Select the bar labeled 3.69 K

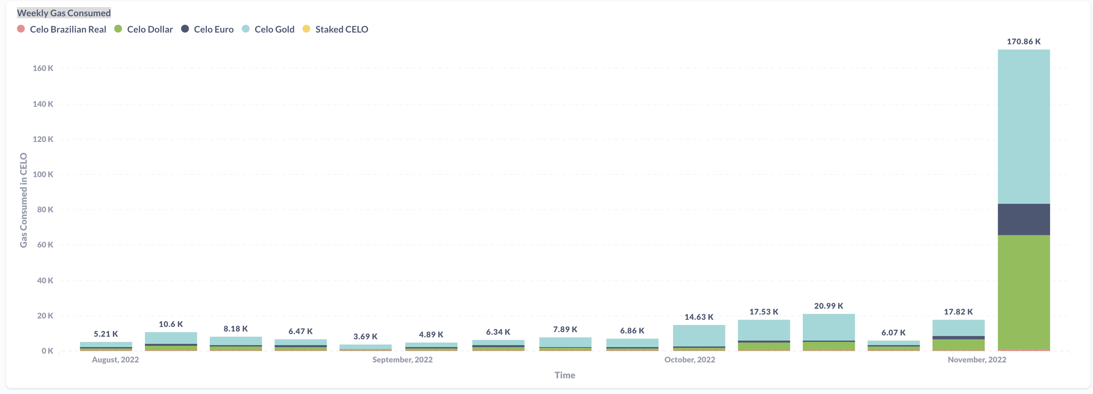click(365, 348)
